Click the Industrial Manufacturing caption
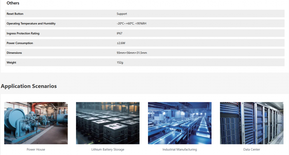Viewport: 289px width, 155px height. (179, 150)
